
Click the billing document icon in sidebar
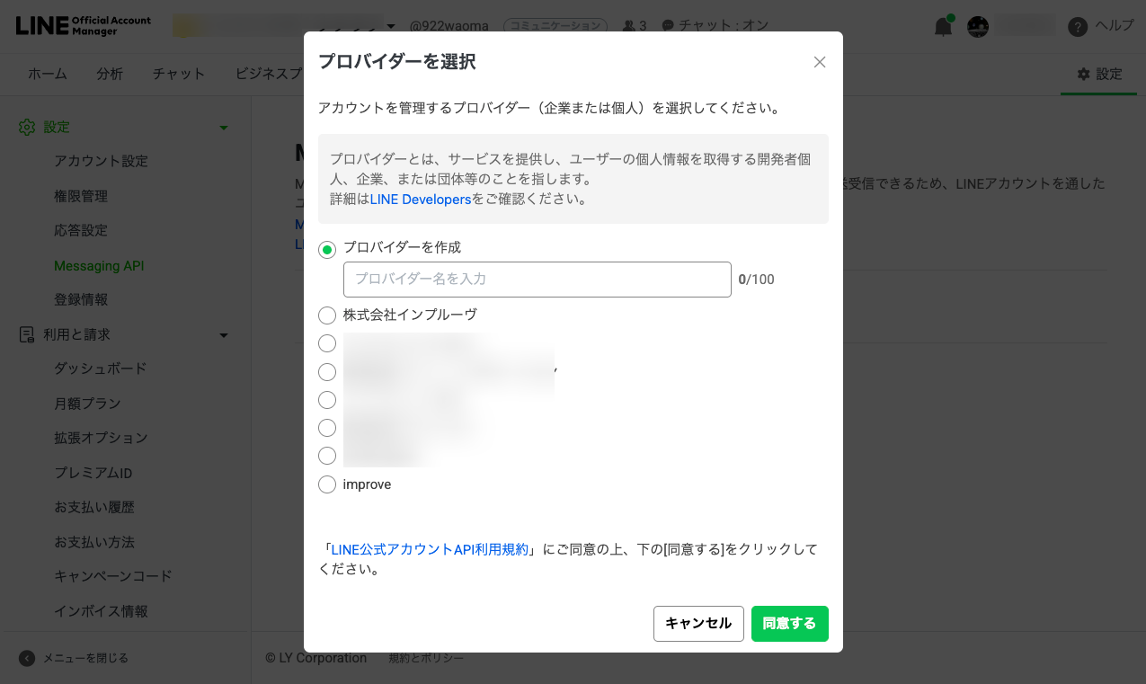(x=27, y=334)
